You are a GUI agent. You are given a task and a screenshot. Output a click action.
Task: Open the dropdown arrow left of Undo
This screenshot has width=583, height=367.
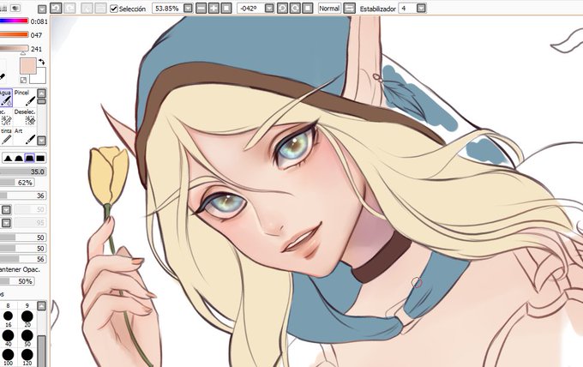[42, 9]
